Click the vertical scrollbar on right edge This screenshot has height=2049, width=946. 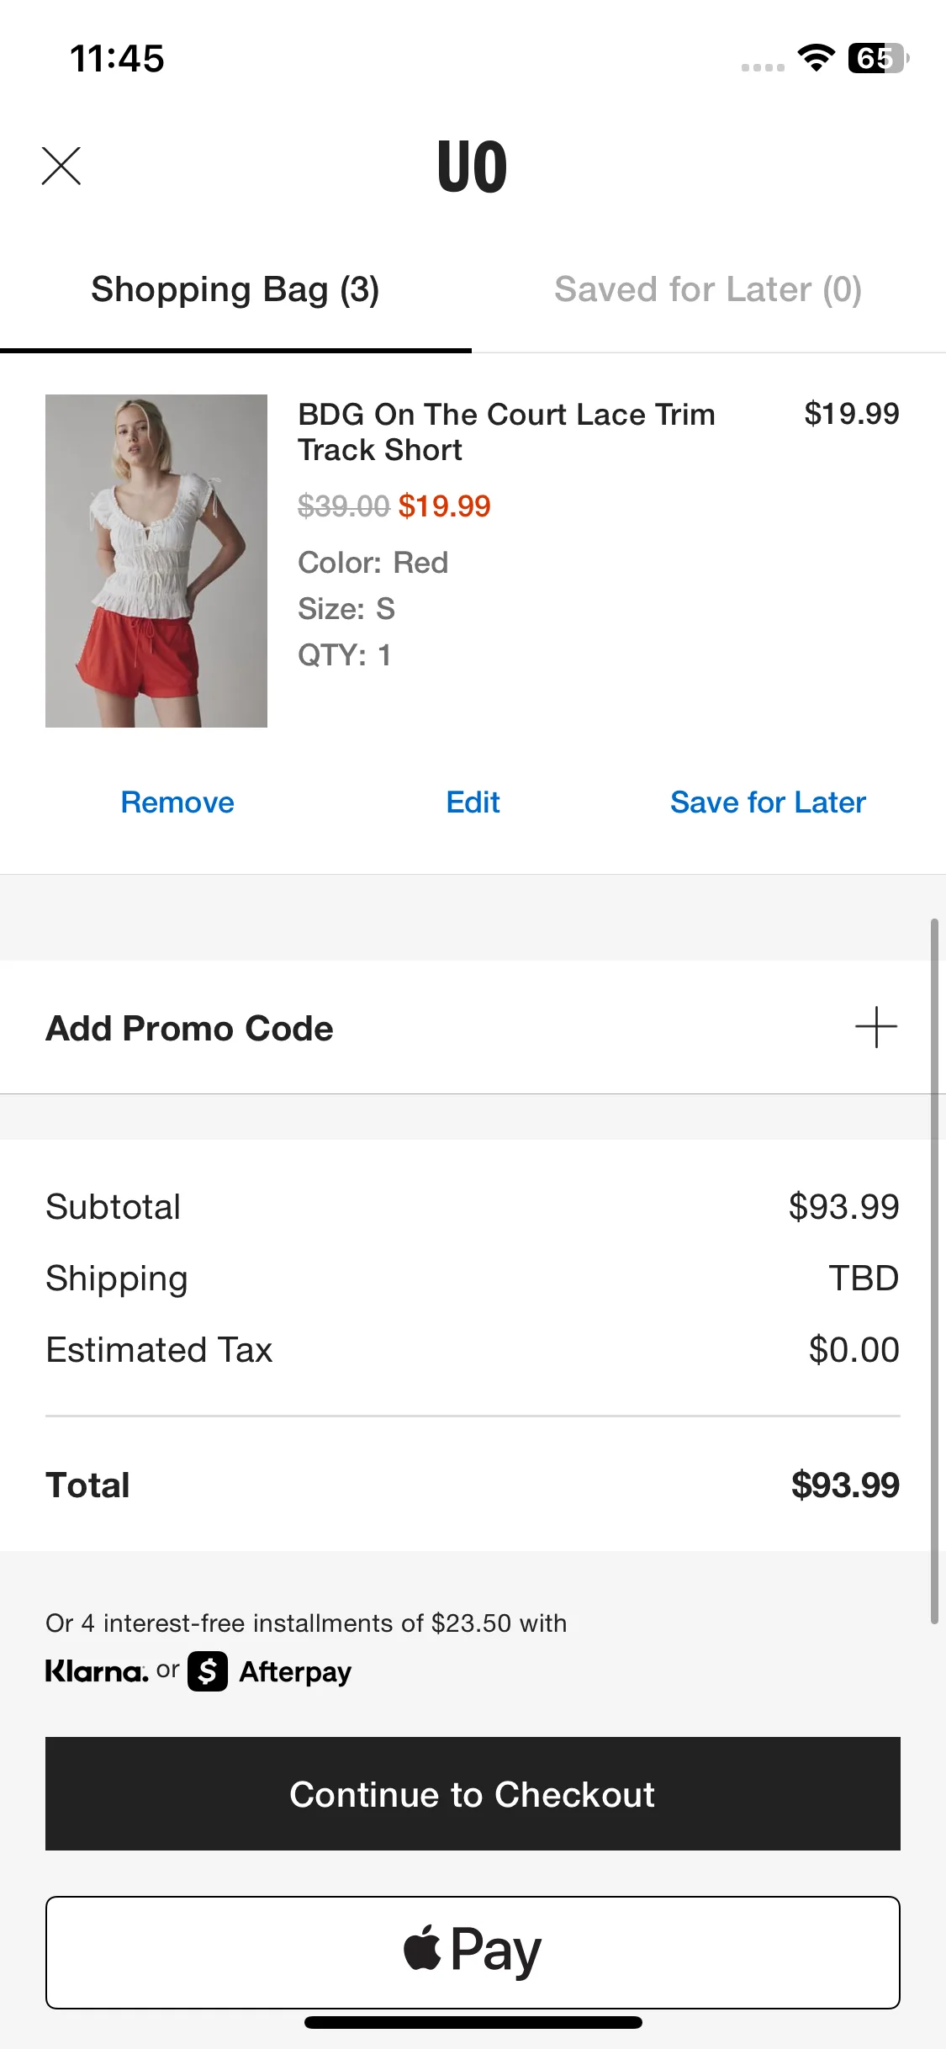934,1271
